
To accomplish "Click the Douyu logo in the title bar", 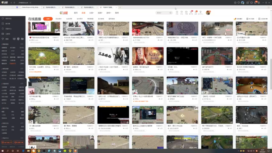I will [x=4, y=3].
